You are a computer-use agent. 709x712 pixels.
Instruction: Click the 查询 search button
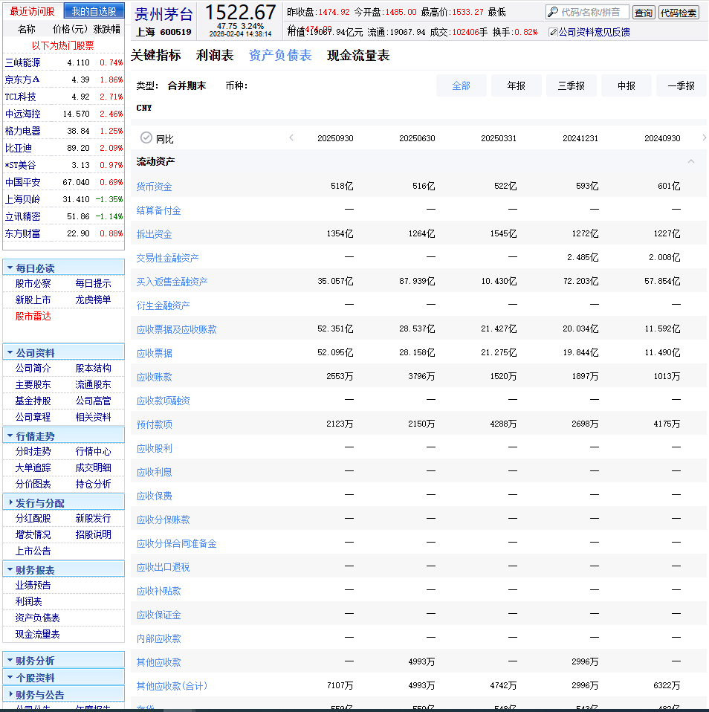coord(643,13)
